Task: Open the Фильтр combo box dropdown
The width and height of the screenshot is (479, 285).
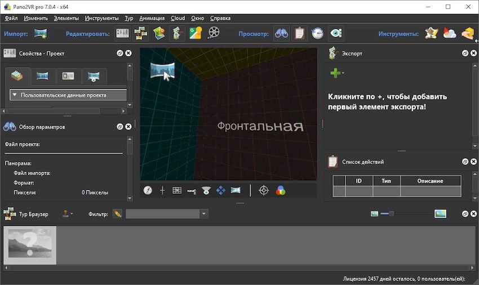Action: point(203,214)
